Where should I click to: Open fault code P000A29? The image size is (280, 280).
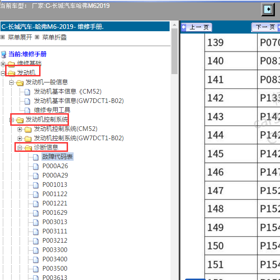(55, 175)
